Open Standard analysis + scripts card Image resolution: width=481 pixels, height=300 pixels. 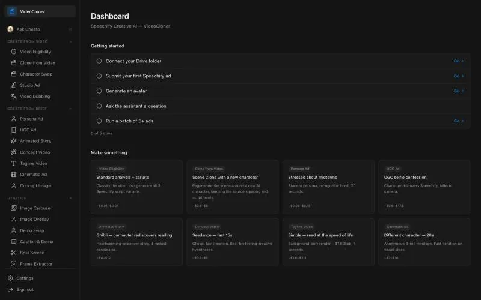[137, 187]
